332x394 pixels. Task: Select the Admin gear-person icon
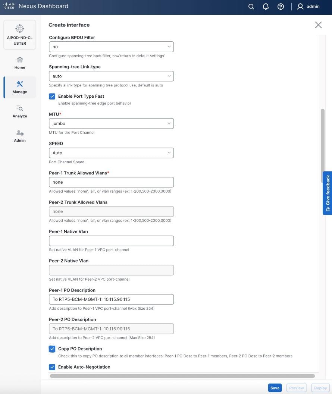[x=19, y=133]
